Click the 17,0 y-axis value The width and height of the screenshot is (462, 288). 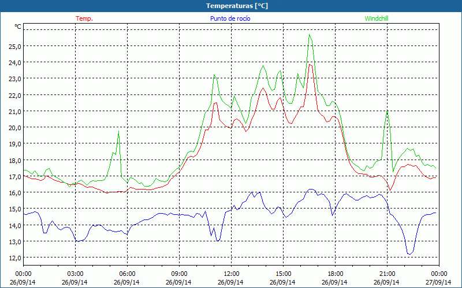click(14, 176)
